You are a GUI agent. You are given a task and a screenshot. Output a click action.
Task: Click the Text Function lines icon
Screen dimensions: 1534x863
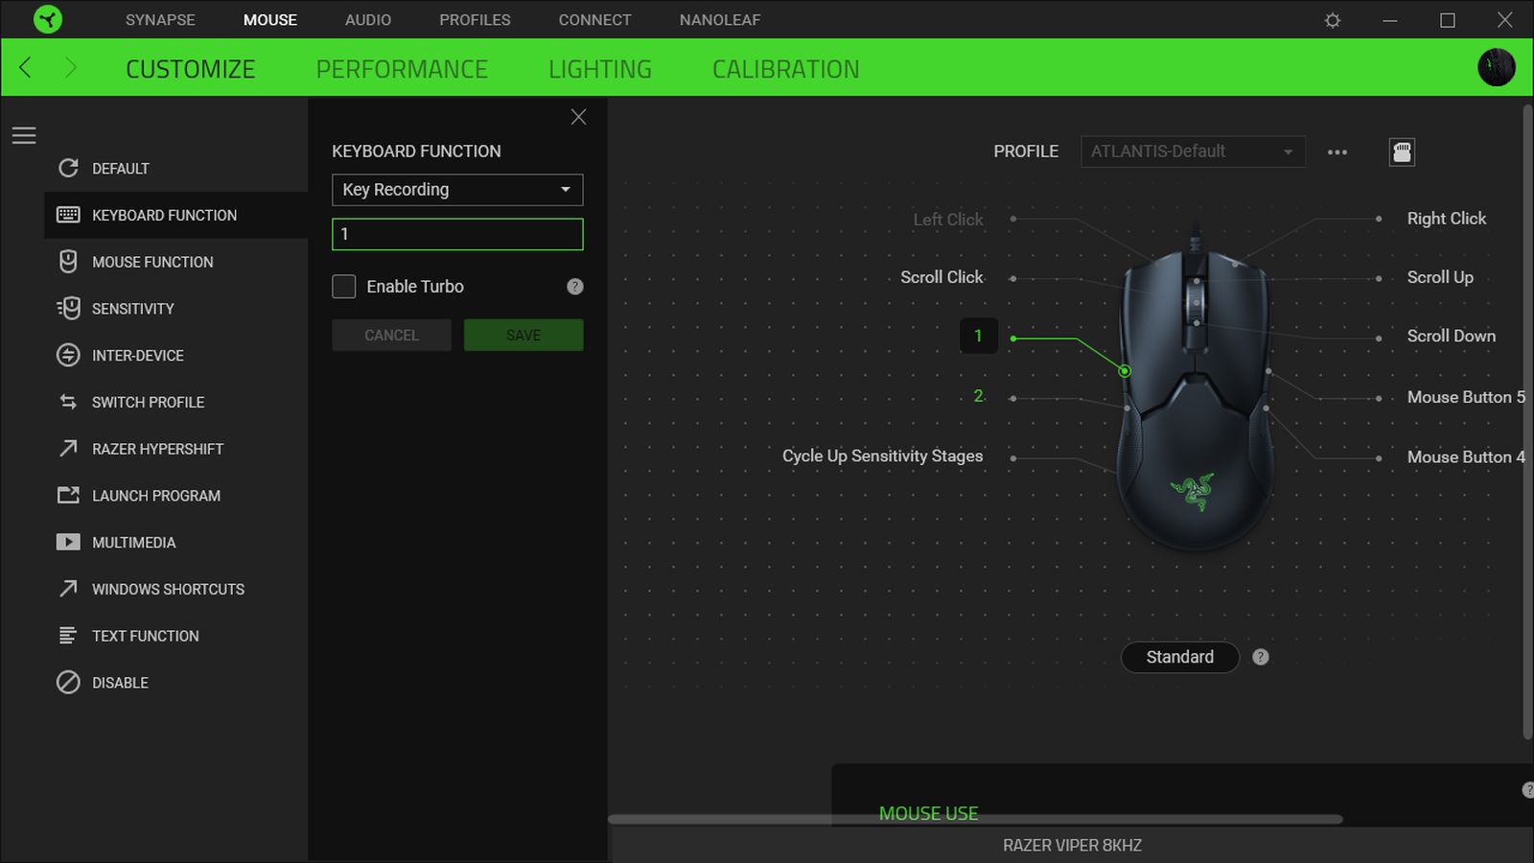(x=68, y=635)
